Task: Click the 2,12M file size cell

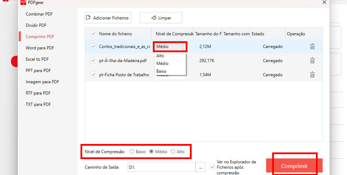Action: click(205, 47)
